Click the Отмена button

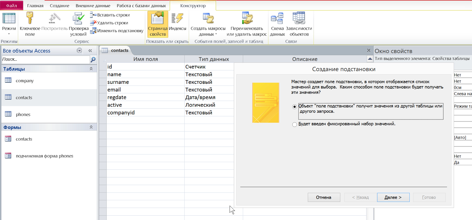pyautogui.click(x=324, y=197)
